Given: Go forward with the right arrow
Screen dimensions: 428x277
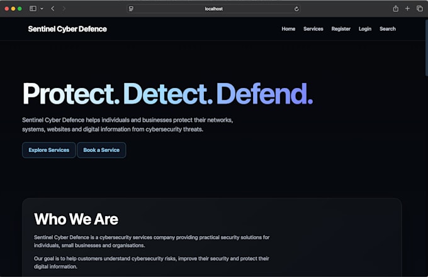Looking at the screenshot, I should point(64,9).
